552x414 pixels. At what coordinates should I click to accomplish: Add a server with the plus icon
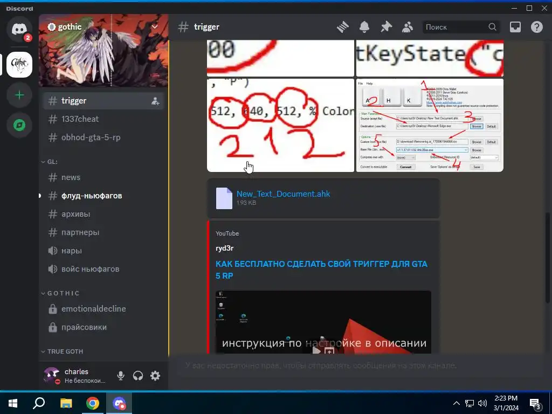(x=19, y=95)
